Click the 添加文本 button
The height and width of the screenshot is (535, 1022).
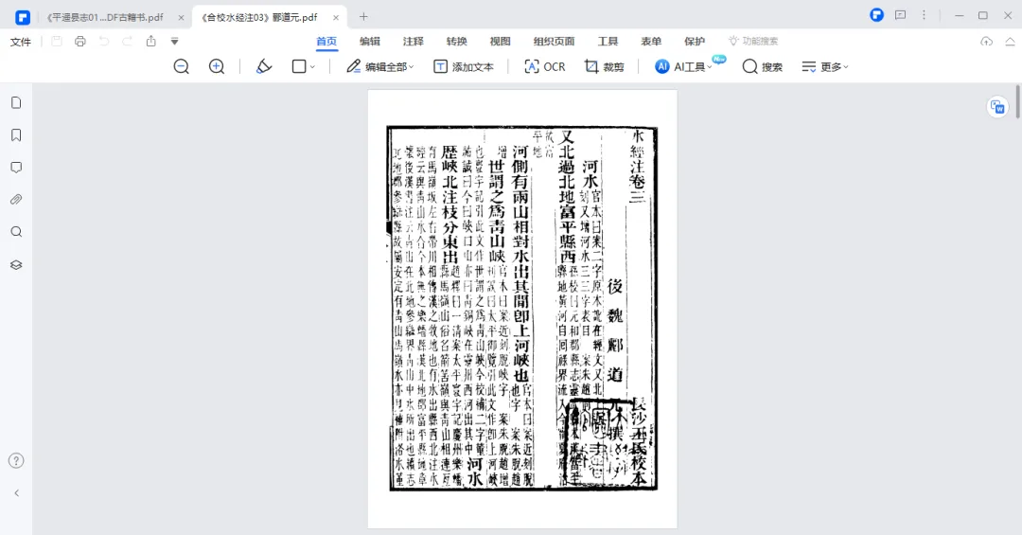coord(464,66)
